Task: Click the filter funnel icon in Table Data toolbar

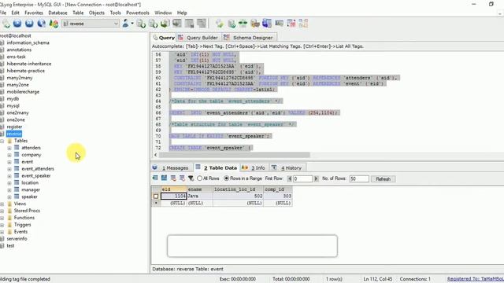Action: [x=191, y=178]
